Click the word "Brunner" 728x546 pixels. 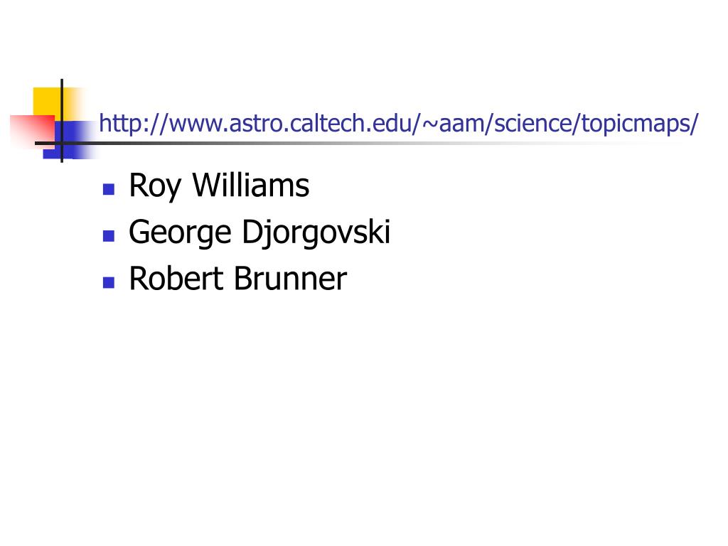pos(290,279)
